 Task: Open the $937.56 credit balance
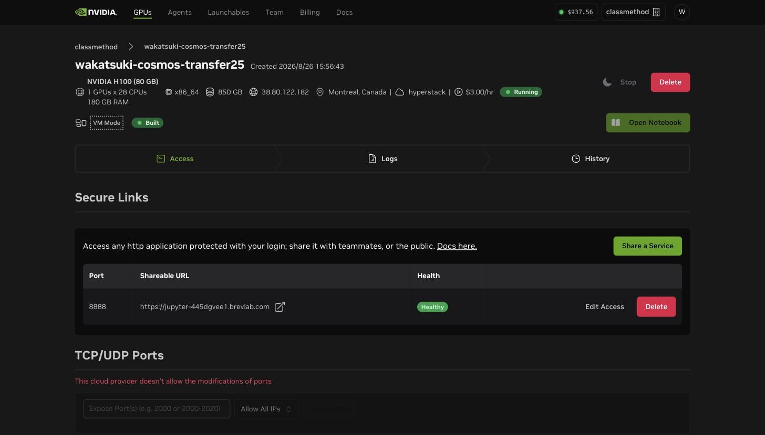pyautogui.click(x=576, y=12)
